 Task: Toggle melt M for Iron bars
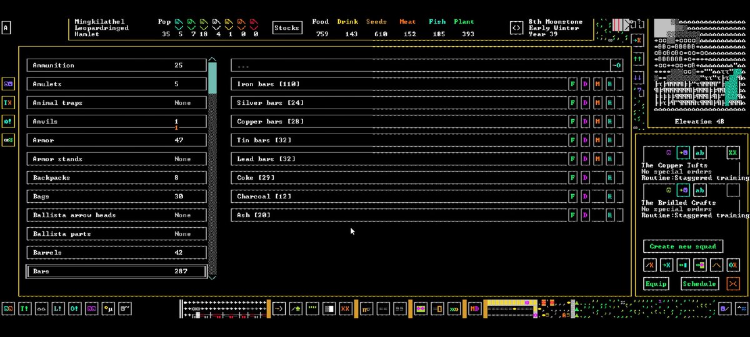[x=598, y=84]
